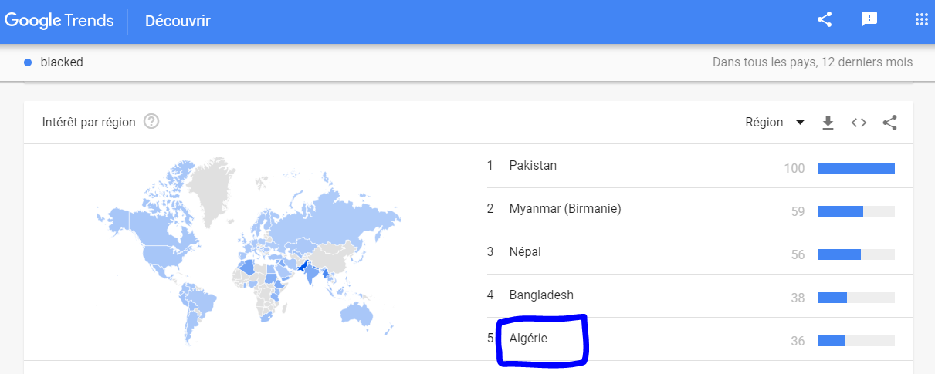Image resolution: width=935 pixels, height=374 pixels.
Task: Click Bangladesh in the region list
Action: [x=541, y=295]
